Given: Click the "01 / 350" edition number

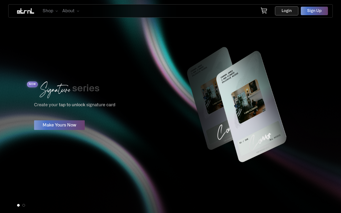Looking at the screenshot, I should [x=244, y=141].
